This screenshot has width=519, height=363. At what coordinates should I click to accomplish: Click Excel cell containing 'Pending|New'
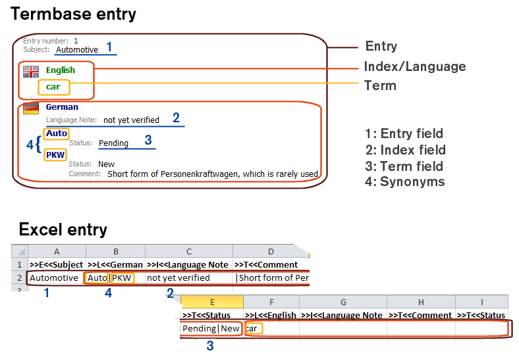pos(211,328)
